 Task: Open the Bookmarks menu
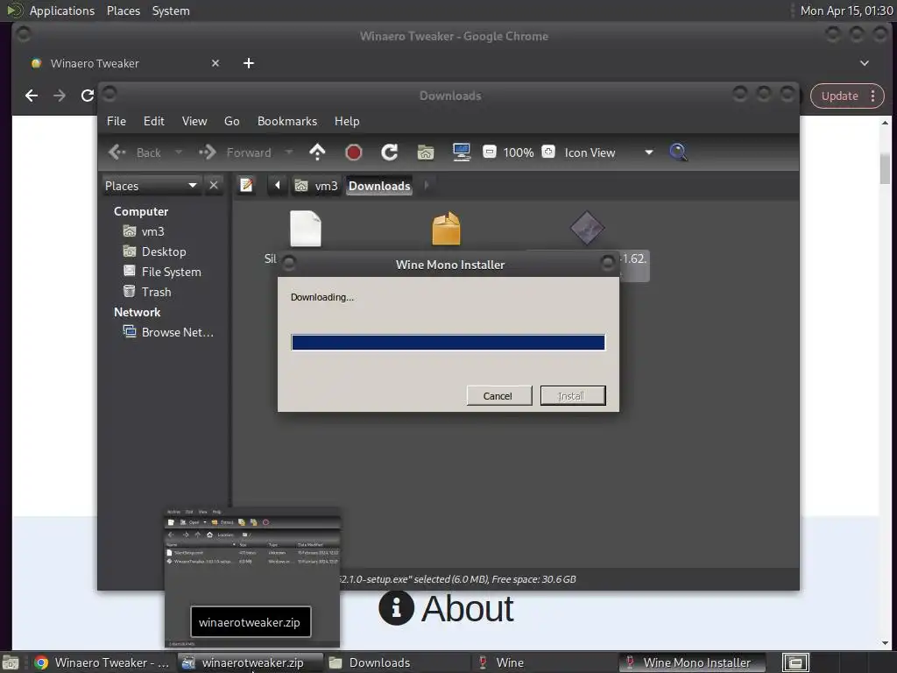(287, 121)
